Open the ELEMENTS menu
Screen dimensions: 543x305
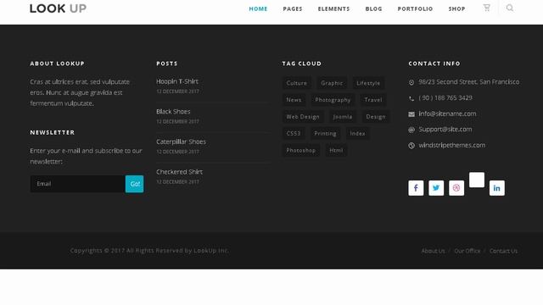coord(333,9)
